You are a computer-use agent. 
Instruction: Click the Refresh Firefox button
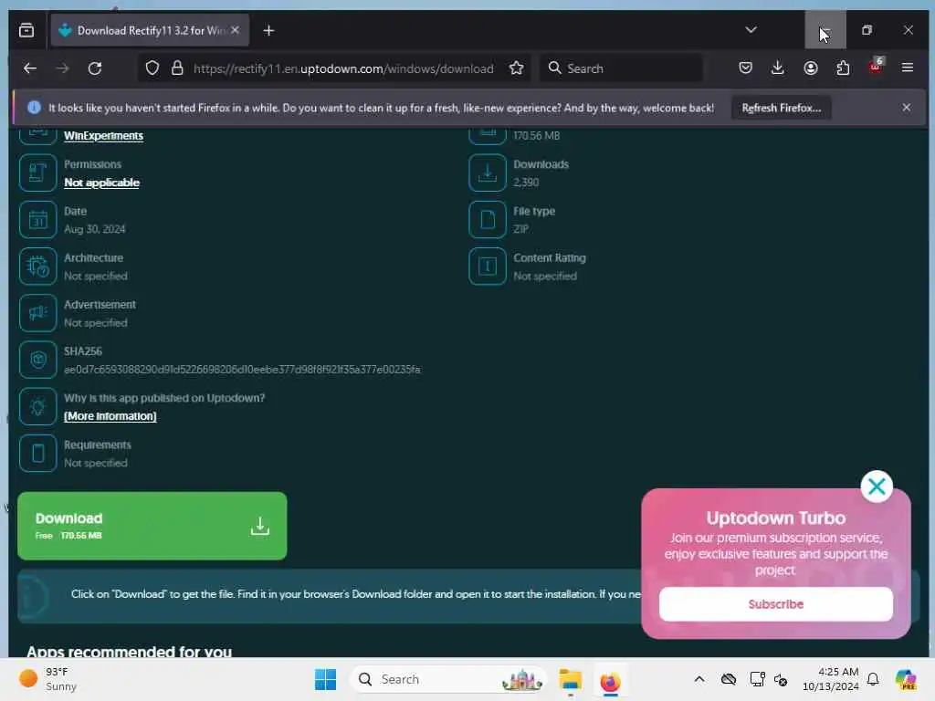[x=782, y=108]
